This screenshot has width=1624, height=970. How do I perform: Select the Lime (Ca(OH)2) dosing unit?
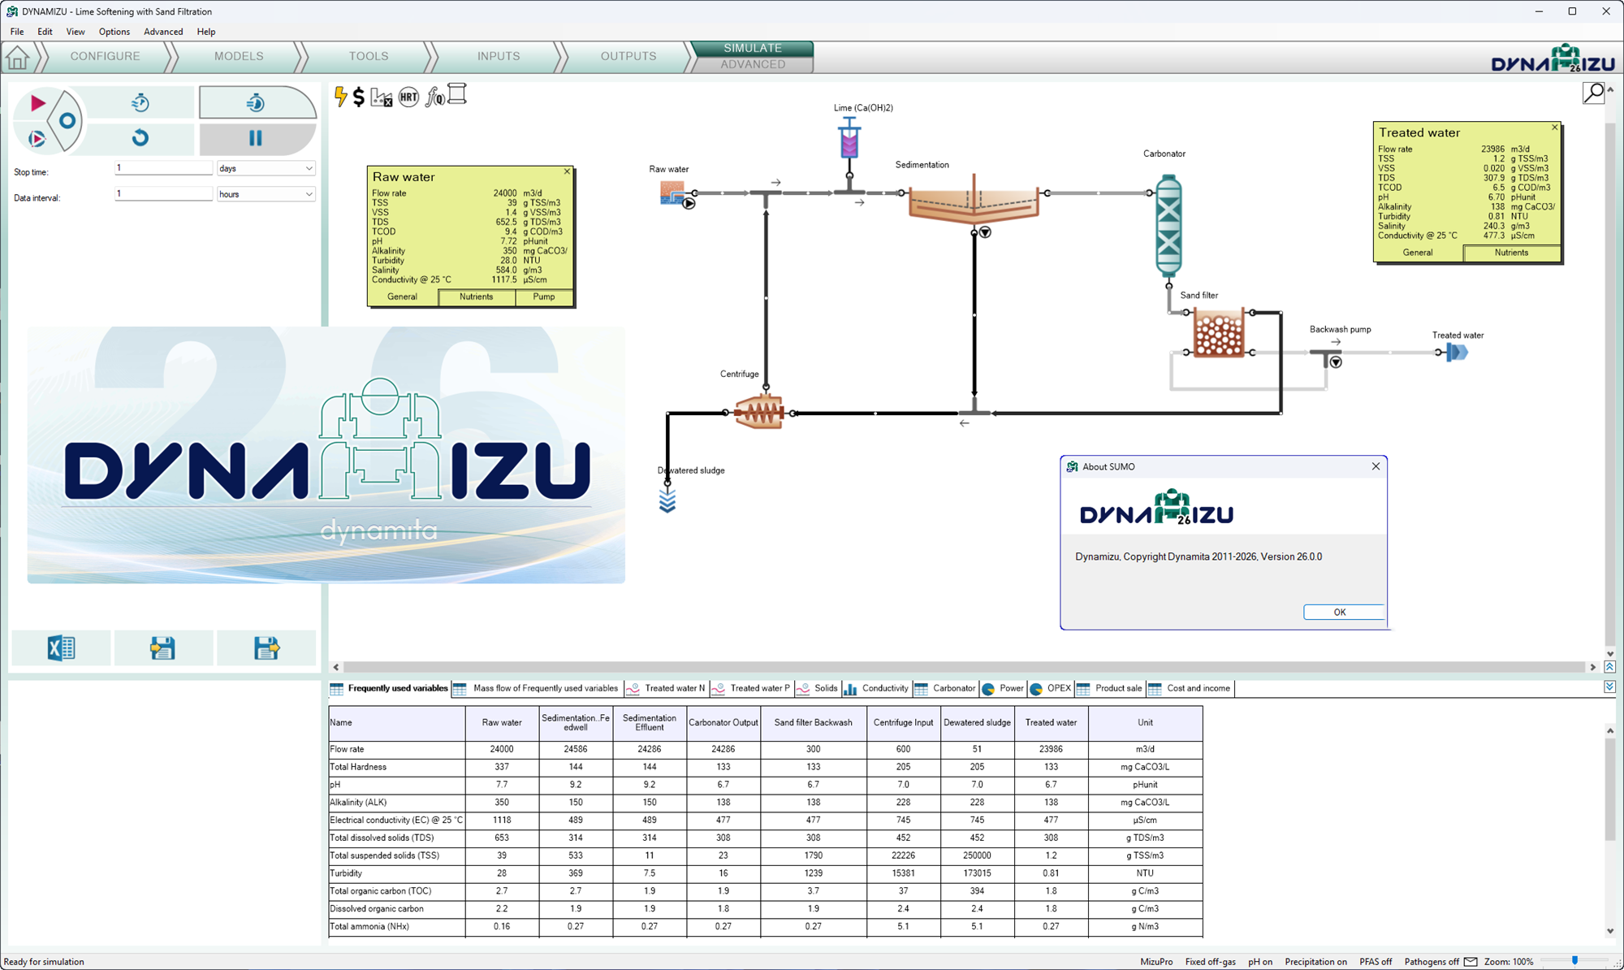849,138
